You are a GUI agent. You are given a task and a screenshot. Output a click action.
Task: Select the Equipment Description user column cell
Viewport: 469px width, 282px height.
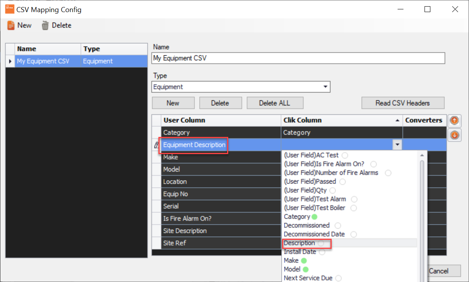tap(221, 145)
